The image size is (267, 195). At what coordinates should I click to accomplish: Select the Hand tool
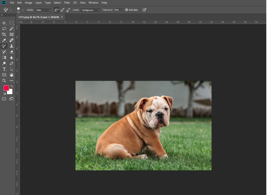click(x=11, y=75)
